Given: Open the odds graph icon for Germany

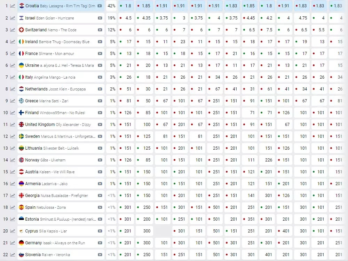Looking at the screenshot, I should [x=13, y=243].
